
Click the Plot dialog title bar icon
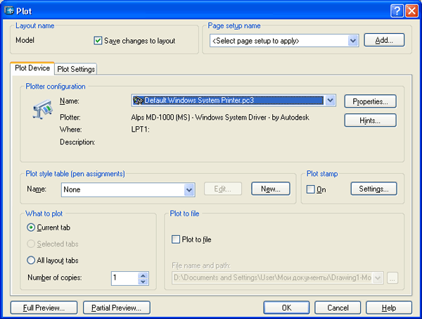[x=8, y=10]
